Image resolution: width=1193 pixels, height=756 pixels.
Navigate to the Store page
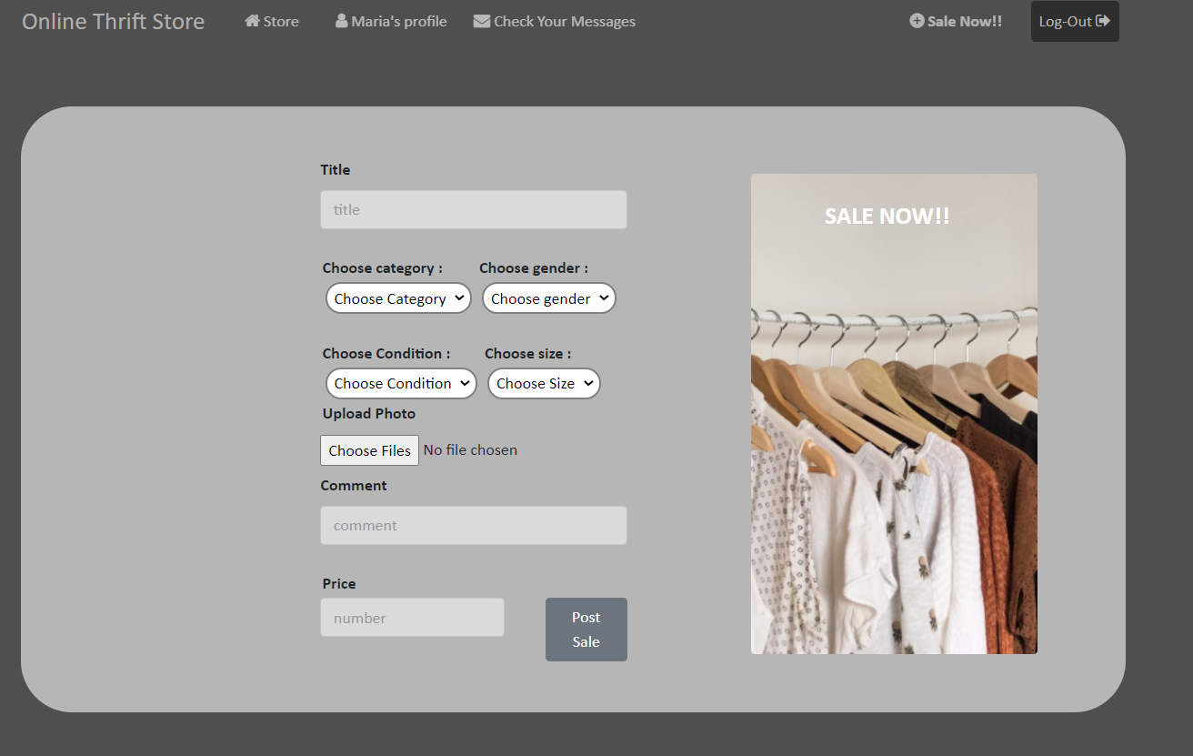click(278, 20)
